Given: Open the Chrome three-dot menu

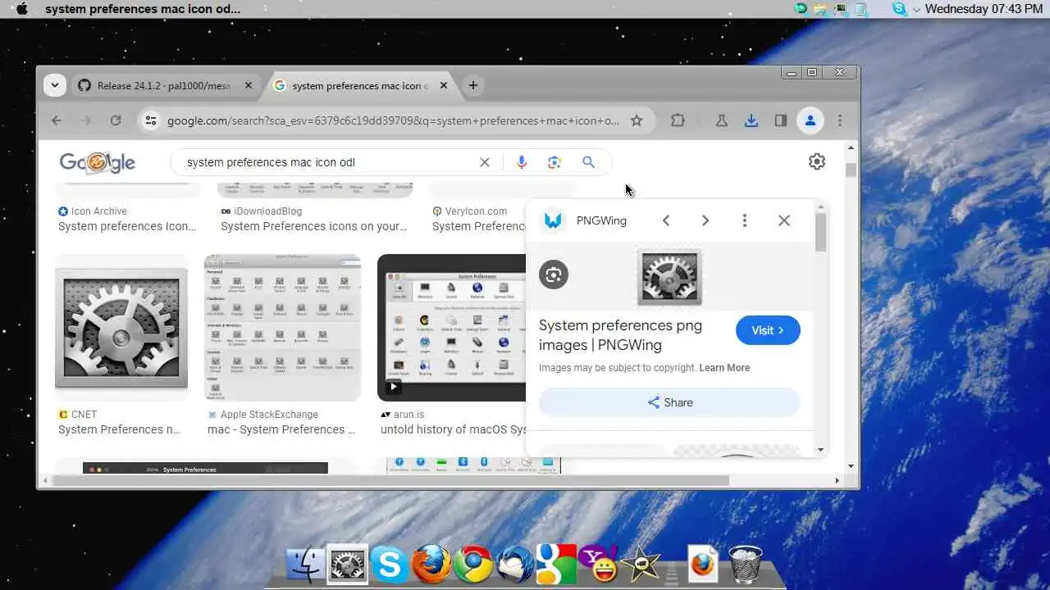Looking at the screenshot, I should [840, 120].
